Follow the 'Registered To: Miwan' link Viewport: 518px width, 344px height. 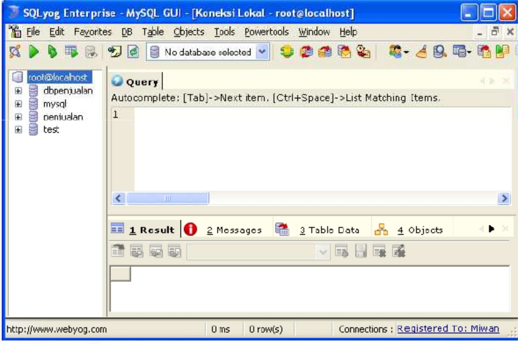(448, 328)
